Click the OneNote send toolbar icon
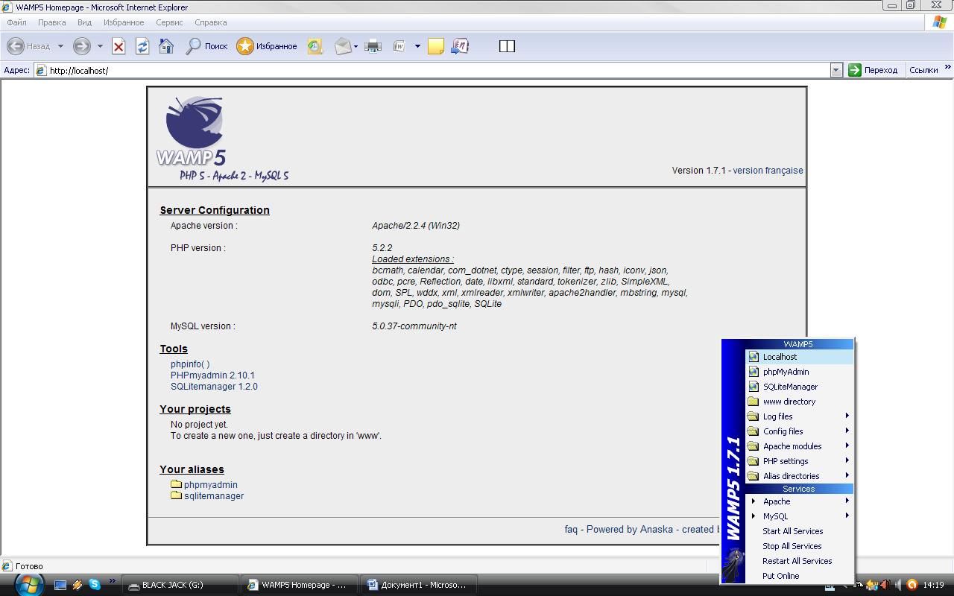 coord(460,46)
